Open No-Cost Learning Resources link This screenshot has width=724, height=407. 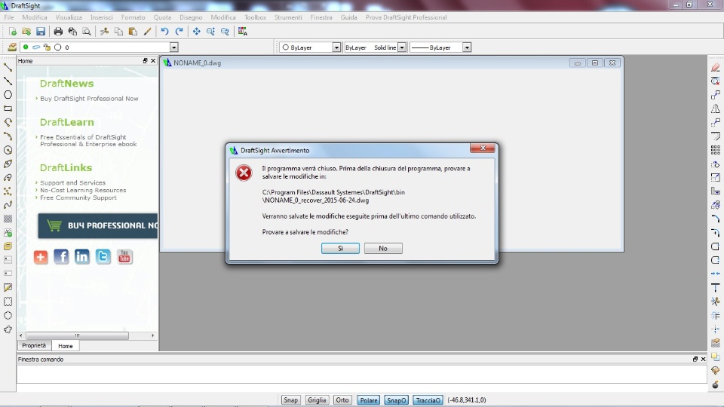83,190
